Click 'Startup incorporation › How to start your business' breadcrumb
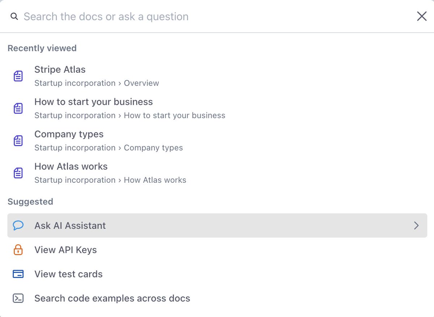Screen dimensions: 434x317 point(130,115)
